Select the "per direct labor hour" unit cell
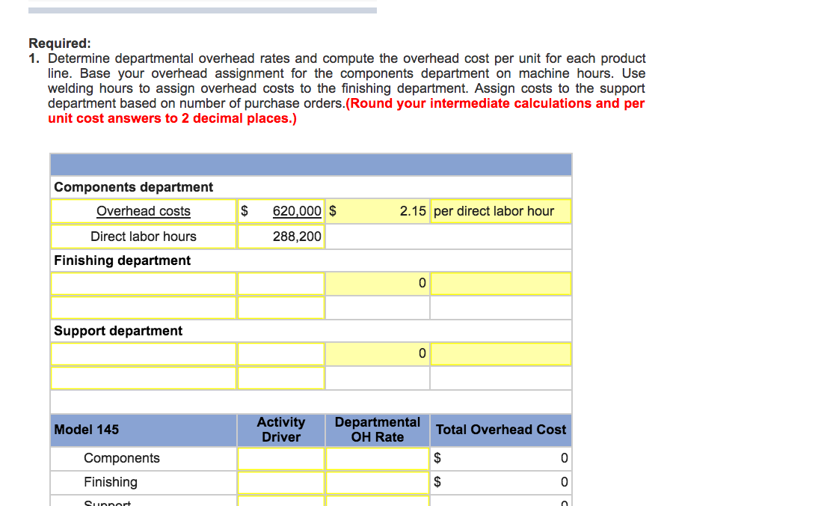This screenshot has height=506, width=836. coord(500,211)
